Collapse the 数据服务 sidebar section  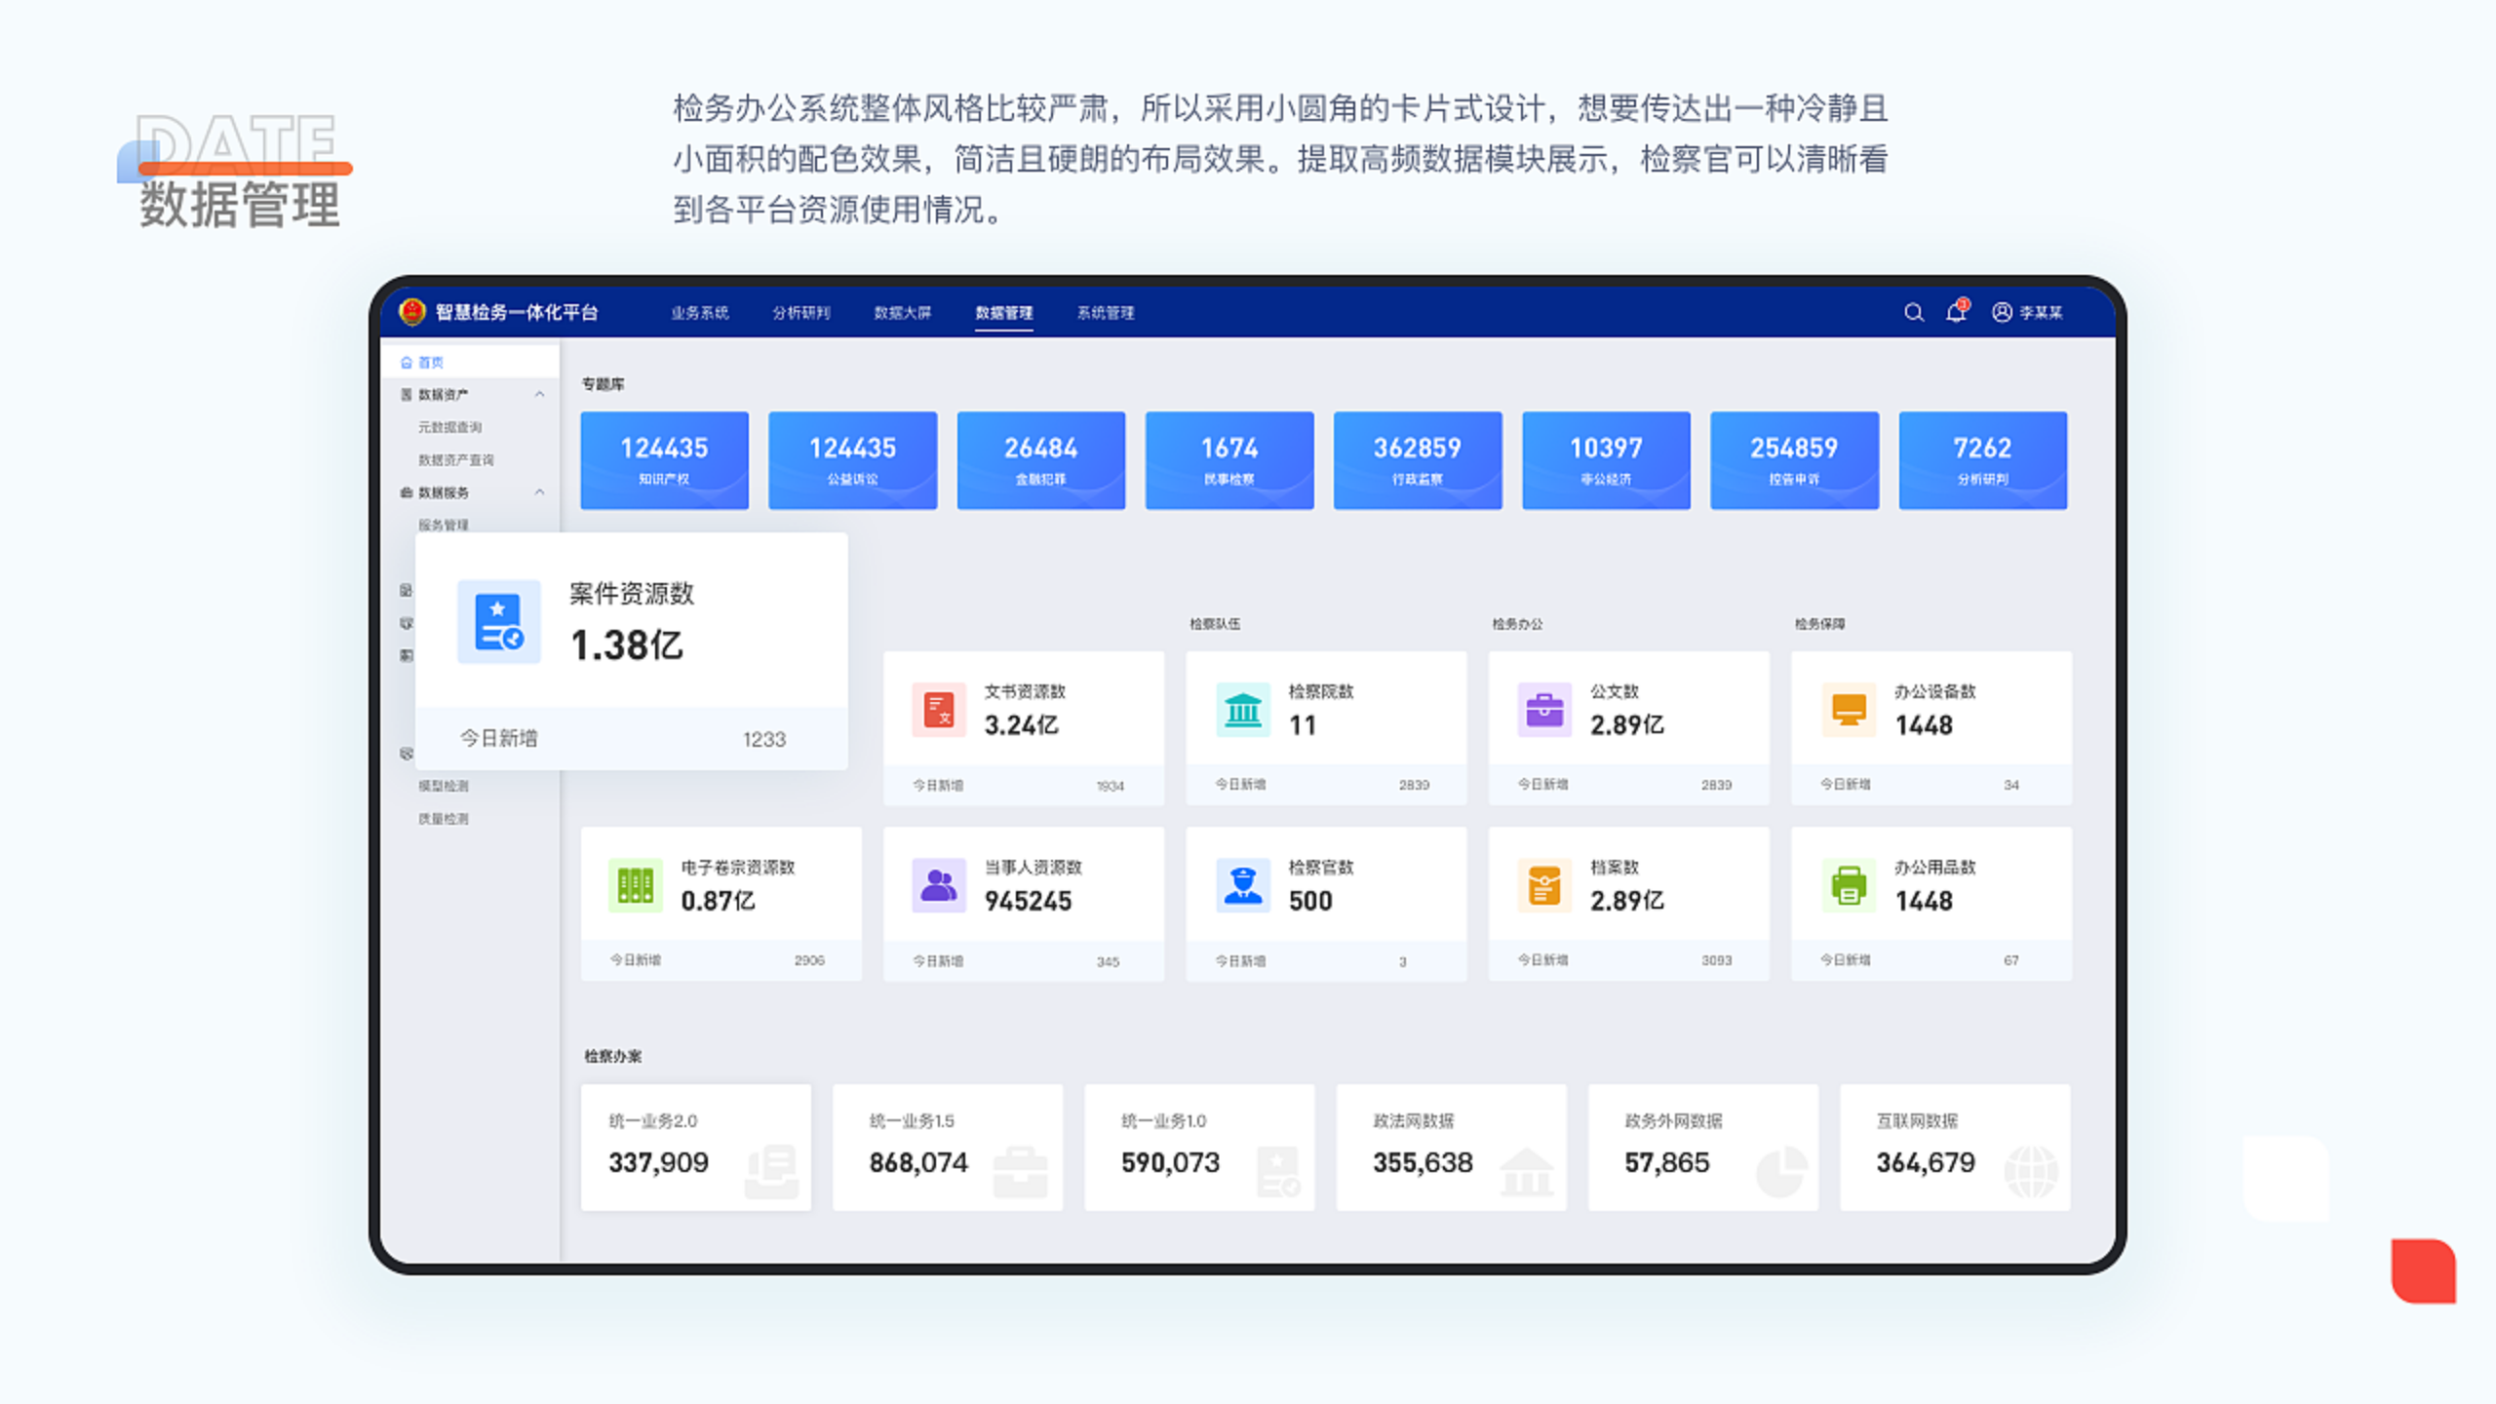point(539,492)
